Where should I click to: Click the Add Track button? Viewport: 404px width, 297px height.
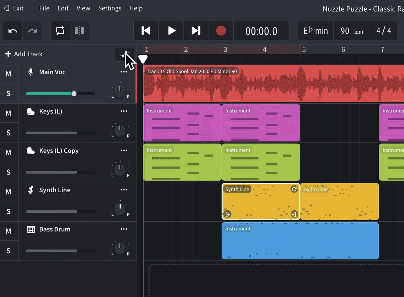pyautogui.click(x=24, y=54)
